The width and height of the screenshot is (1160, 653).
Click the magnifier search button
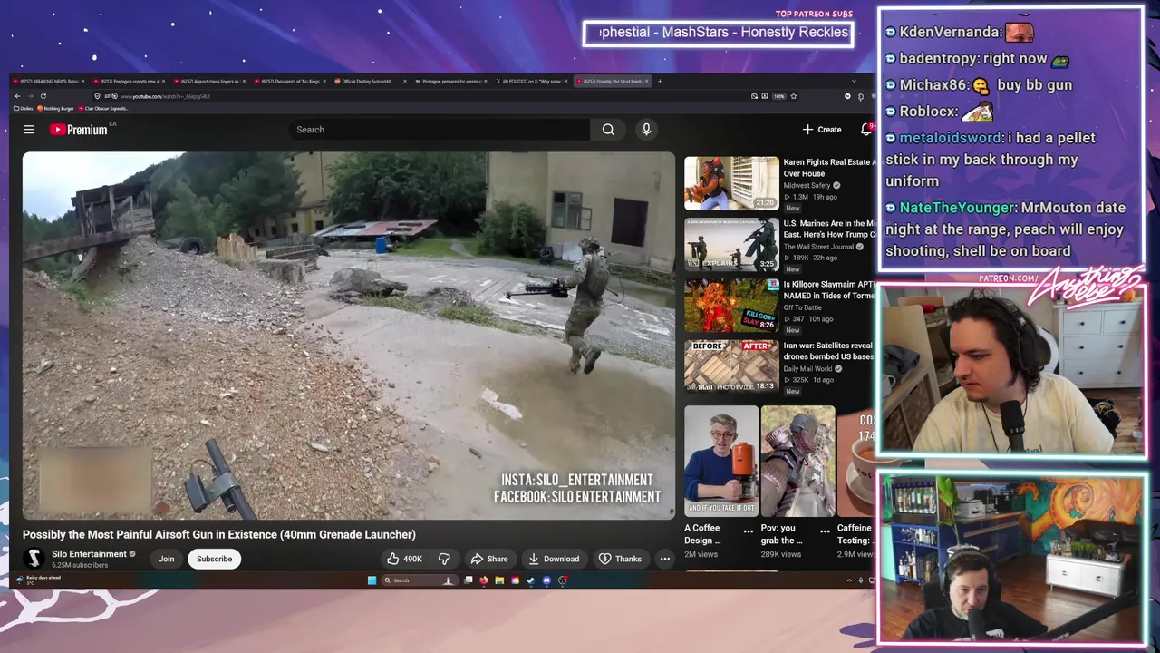608,130
